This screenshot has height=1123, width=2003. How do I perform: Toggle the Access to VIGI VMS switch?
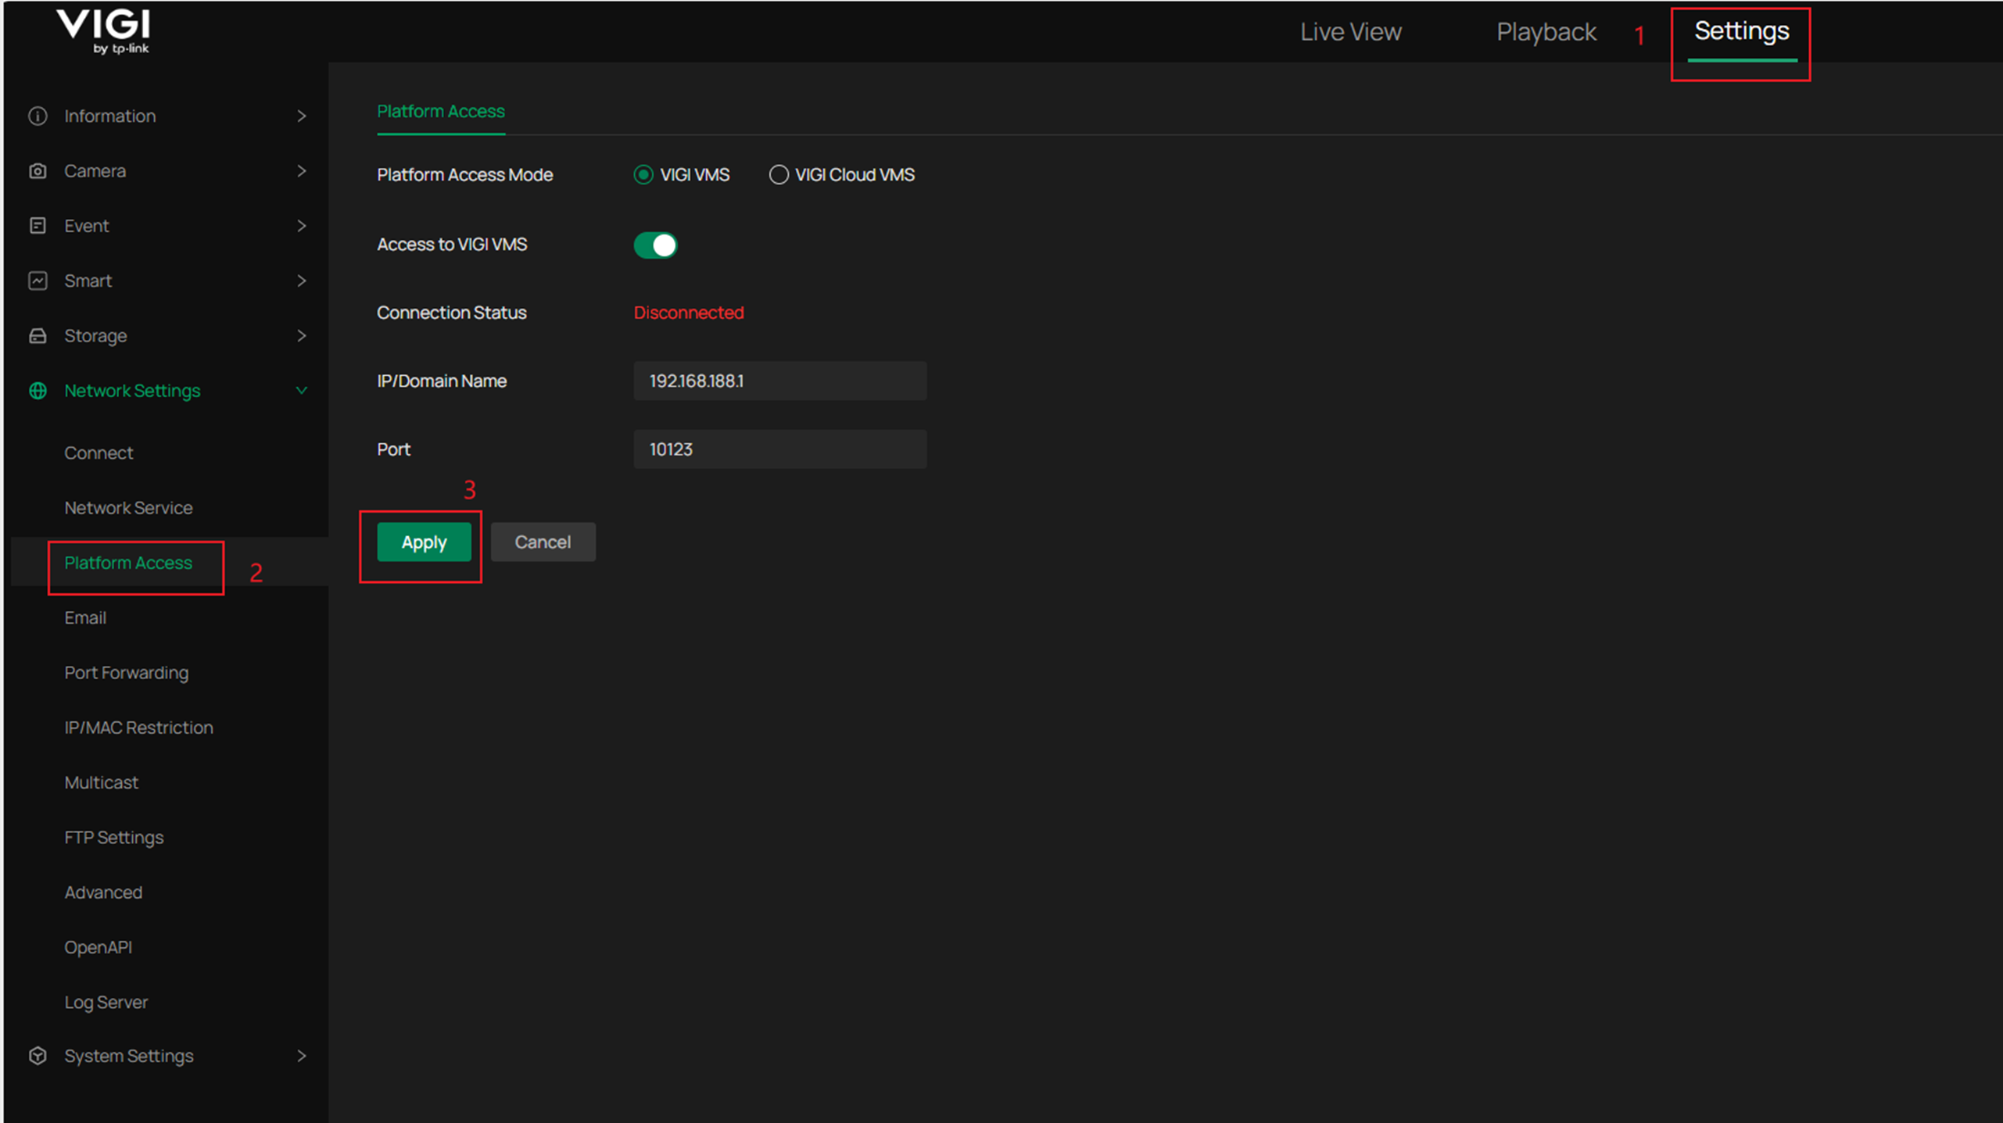(x=655, y=245)
